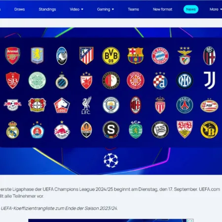Click the Arsenal club crest

(12, 56)
